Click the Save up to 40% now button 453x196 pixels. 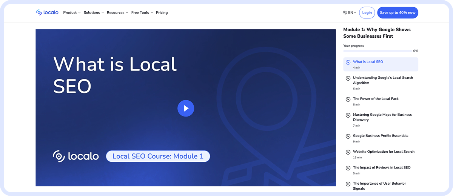coord(398,12)
